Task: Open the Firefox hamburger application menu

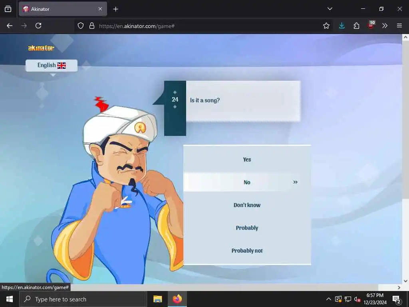Action: tap(399, 26)
